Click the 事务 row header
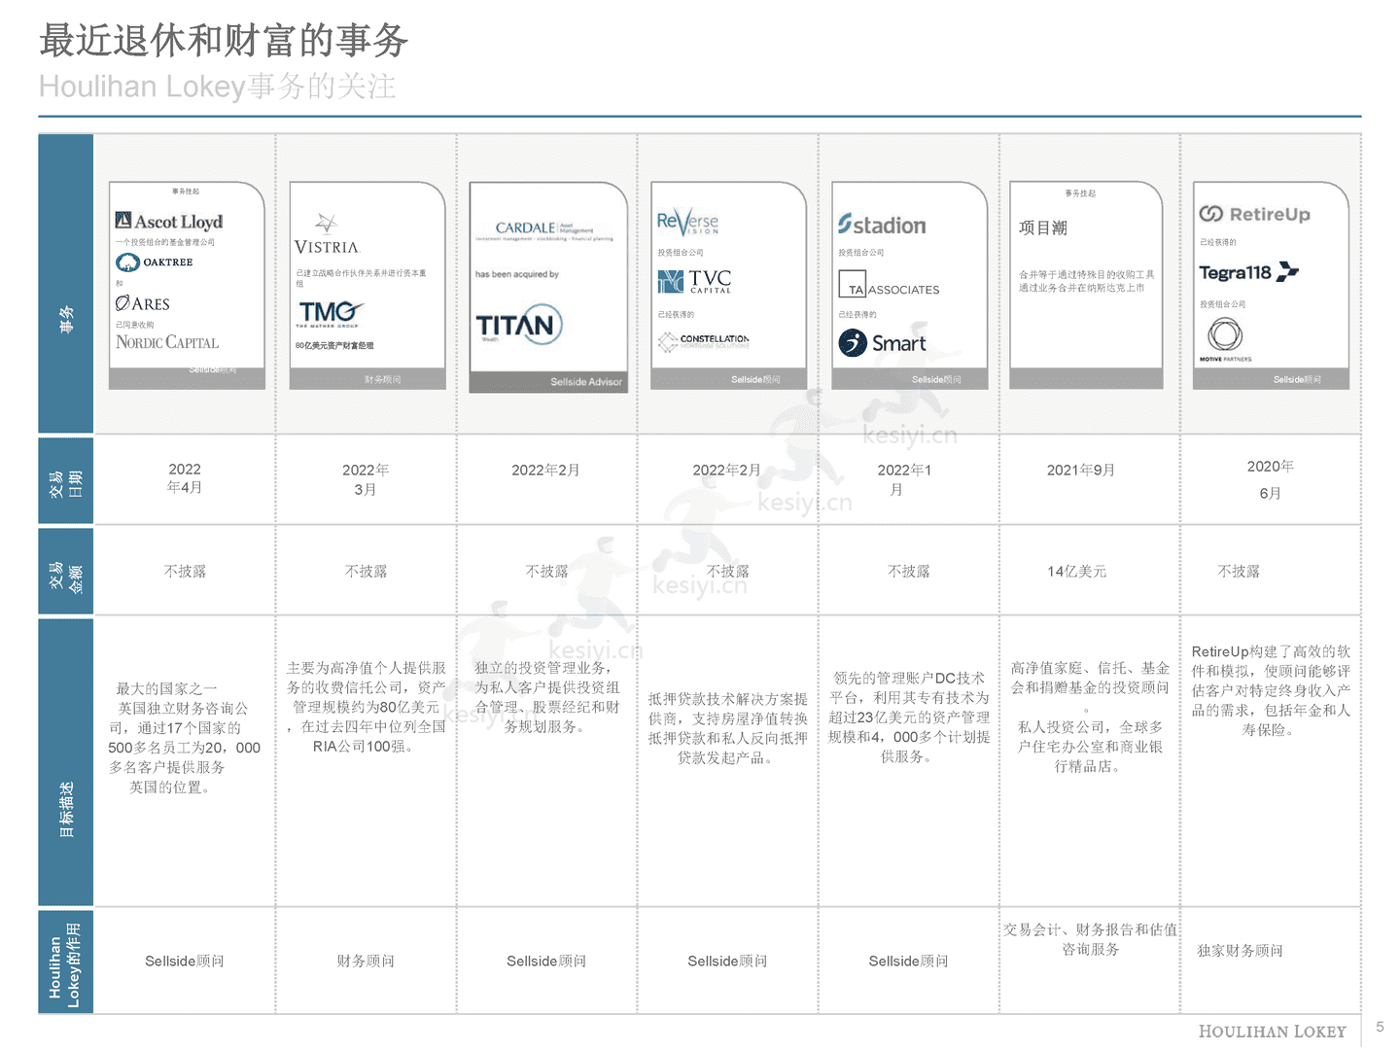The image size is (1400, 1050). (x=66, y=283)
